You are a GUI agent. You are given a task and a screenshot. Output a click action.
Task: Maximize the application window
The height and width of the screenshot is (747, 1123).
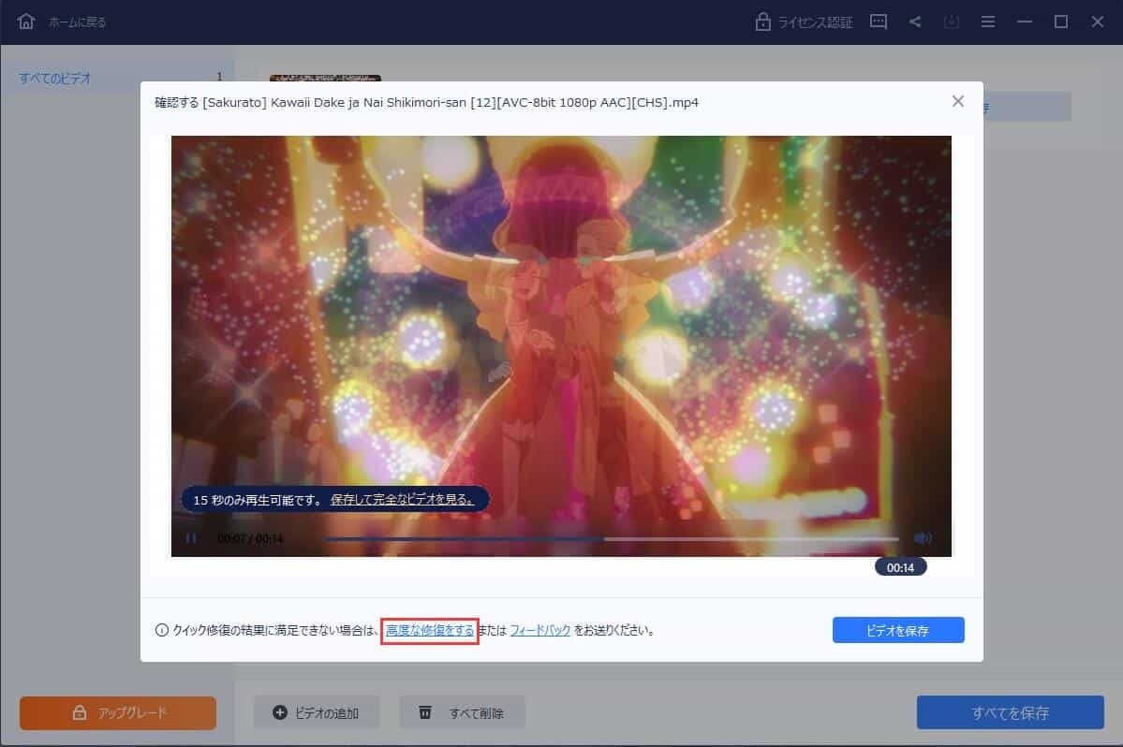pyautogui.click(x=1060, y=22)
